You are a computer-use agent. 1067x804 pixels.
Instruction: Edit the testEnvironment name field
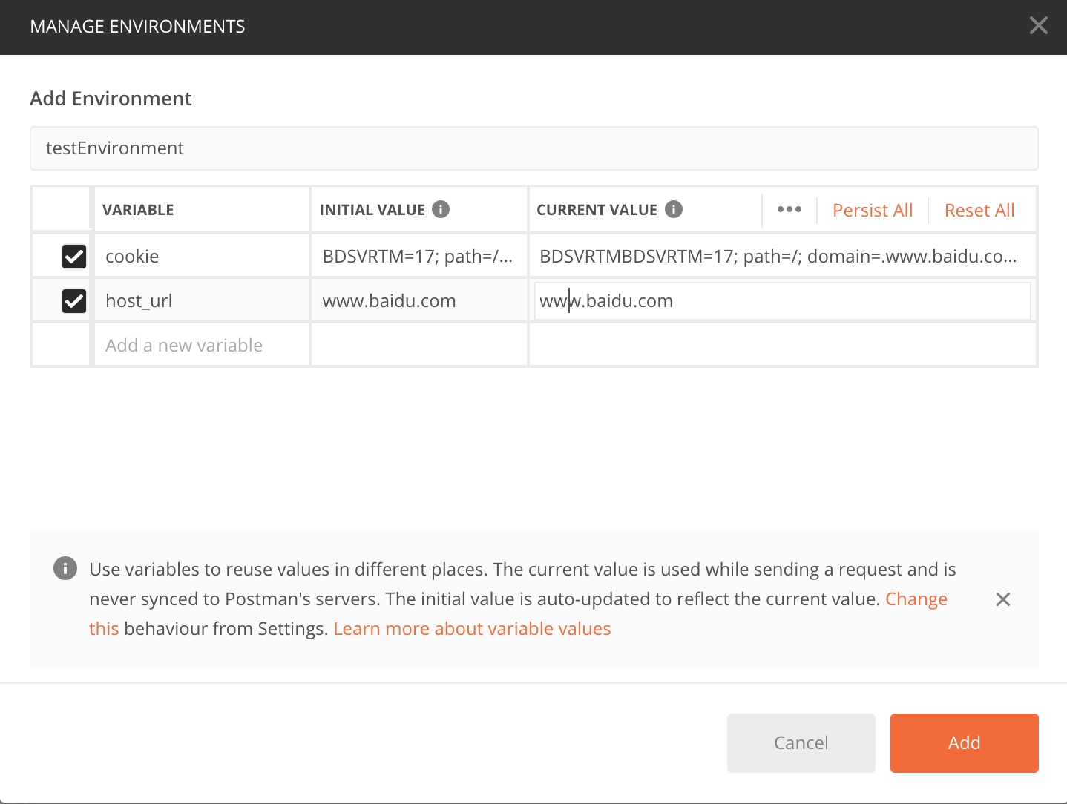(x=534, y=148)
